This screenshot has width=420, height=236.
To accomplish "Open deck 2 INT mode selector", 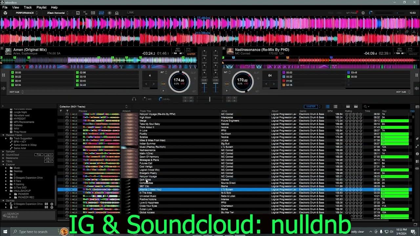I will pos(227,72).
